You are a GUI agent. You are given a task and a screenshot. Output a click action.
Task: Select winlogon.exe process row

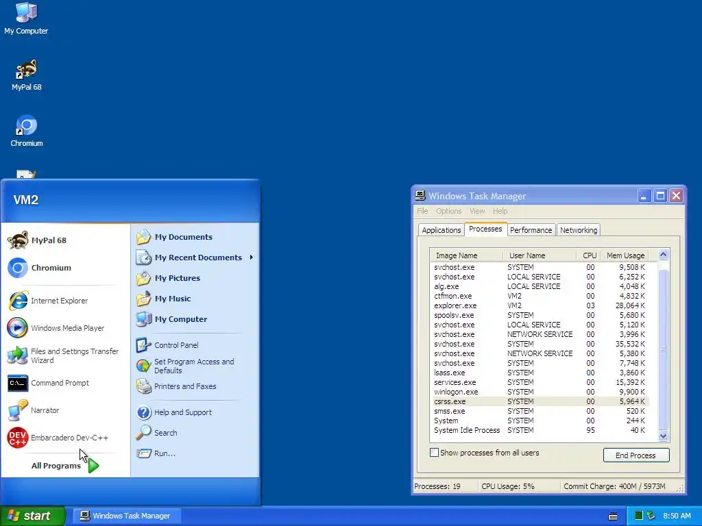pos(540,392)
